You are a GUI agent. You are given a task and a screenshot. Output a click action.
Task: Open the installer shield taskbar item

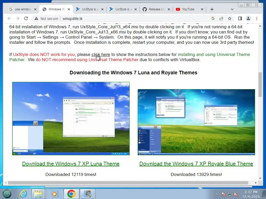pos(88,194)
